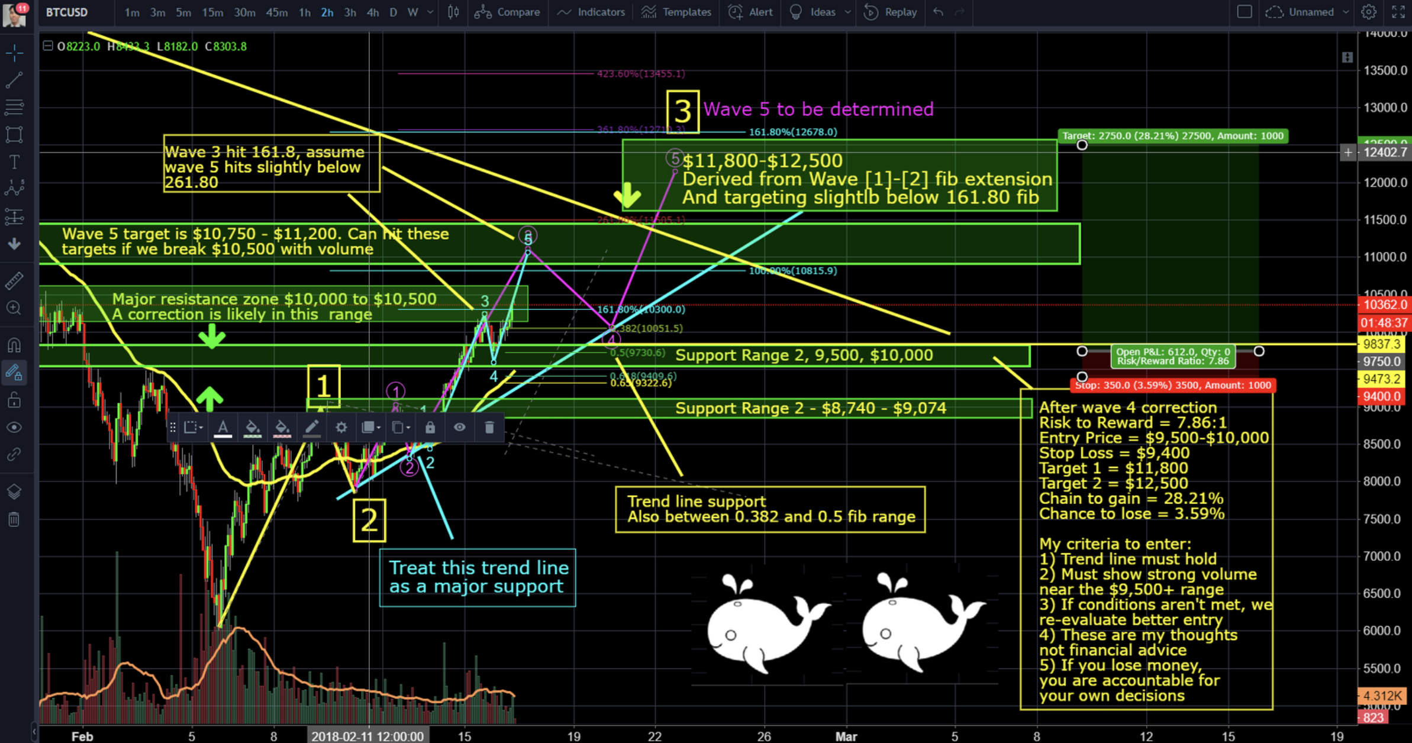Click the Stop 350.0 position label
Viewport: 1412px width, 743px height.
[x=1172, y=385]
